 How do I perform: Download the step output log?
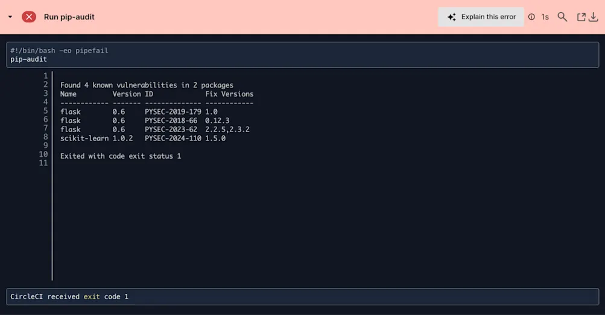594,17
